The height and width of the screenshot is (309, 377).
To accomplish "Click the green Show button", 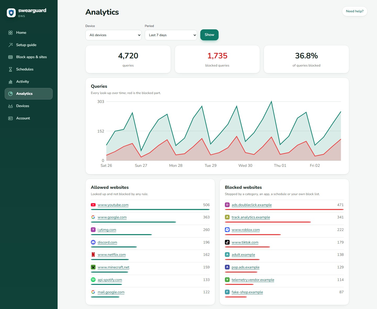I will [x=209, y=35].
